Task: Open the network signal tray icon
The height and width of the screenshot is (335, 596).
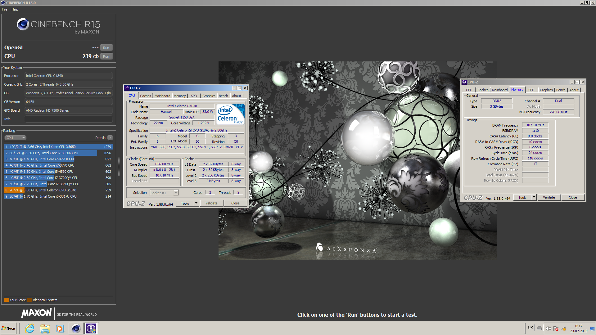Action: click(564, 328)
